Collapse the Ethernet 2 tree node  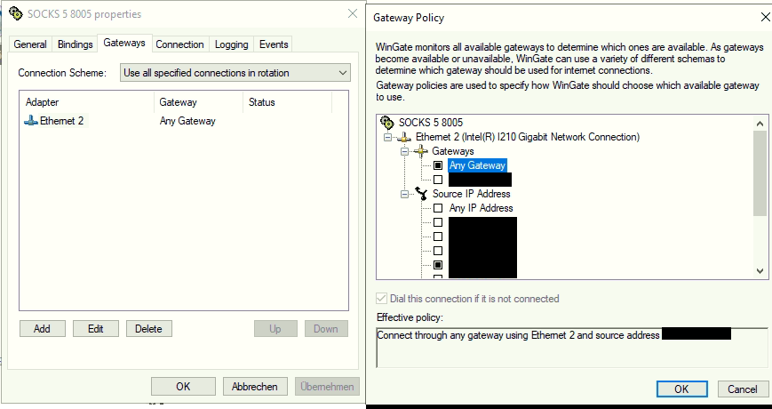pos(388,137)
